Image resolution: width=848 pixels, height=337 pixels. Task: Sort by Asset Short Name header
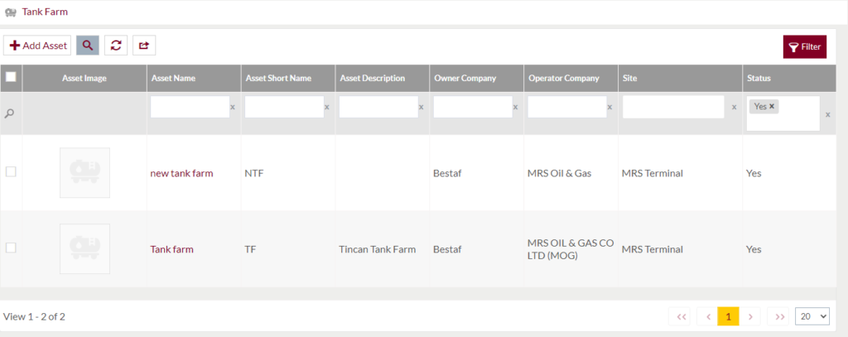coord(278,78)
